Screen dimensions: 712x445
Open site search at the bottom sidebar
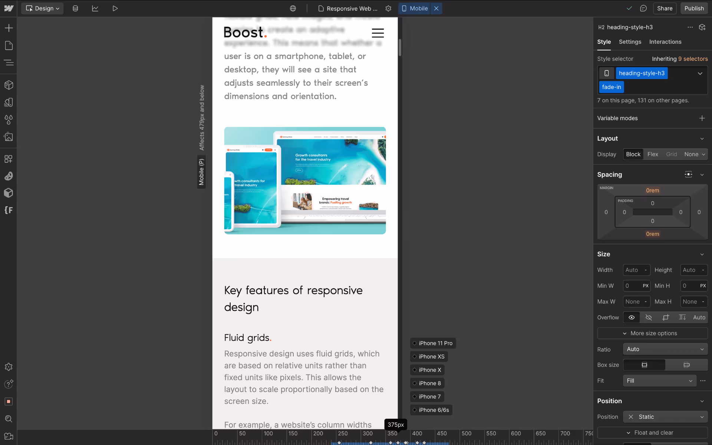coord(9,419)
